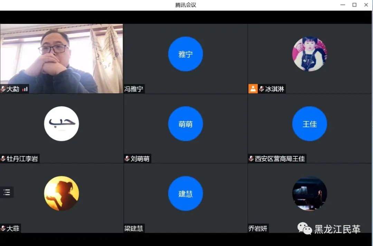Click the muted microphone icon next to 冰淇淋
The width and height of the screenshot is (373, 246).
click(x=261, y=89)
